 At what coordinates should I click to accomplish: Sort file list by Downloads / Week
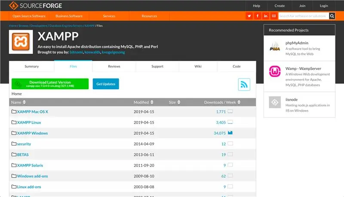tap(222, 102)
